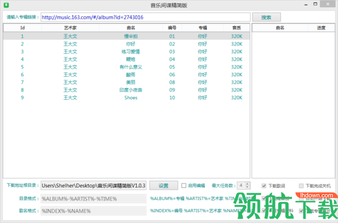This screenshot has height=223, width=338.
Task: Click the 进度 progress column header
Action: [321, 28]
